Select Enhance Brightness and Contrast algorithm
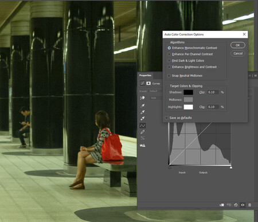The height and width of the screenshot is (222, 258). 192,67
